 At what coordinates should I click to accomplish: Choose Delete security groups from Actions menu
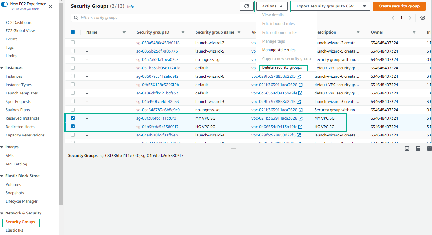tap(282, 67)
